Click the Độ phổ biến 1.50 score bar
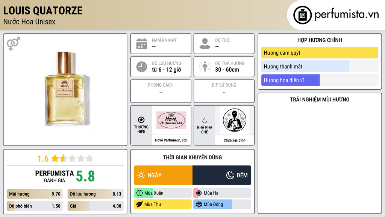 tap(35, 206)
